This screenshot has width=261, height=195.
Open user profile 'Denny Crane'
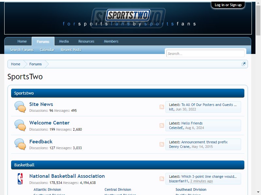click(x=179, y=147)
